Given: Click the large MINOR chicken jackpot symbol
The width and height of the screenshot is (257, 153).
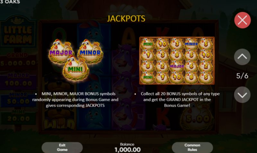Looking at the screenshot, I should pos(90,51).
